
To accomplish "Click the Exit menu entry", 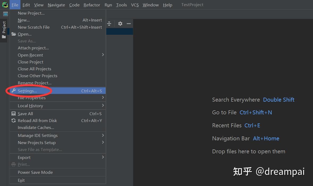I will 21,180.
